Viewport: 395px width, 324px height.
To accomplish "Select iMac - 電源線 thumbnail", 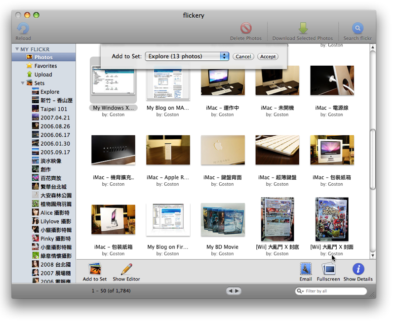I will coord(332,81).
